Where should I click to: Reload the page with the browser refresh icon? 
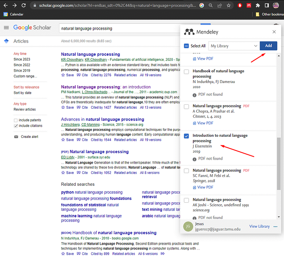coord(24,6)
